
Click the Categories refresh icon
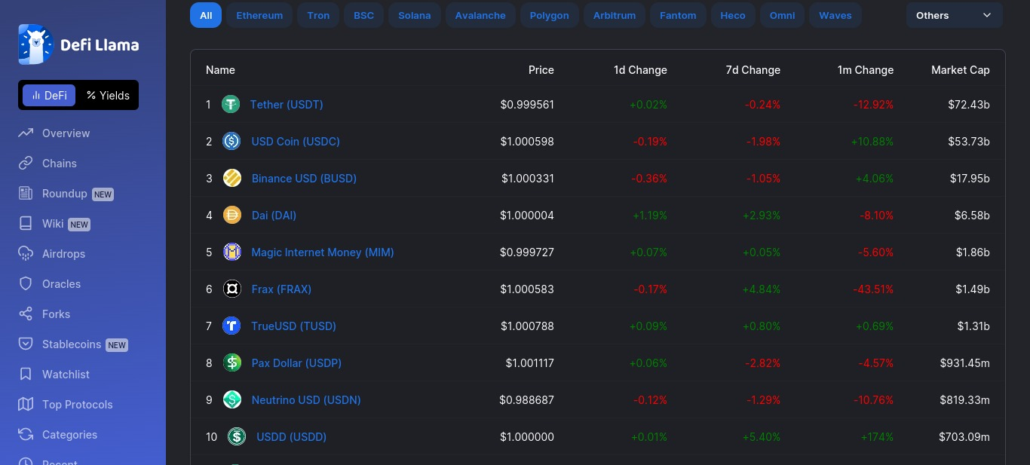click(x=26, y=435)
